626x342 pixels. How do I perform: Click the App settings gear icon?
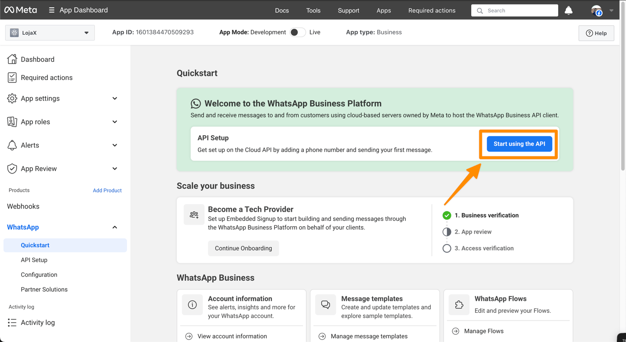tap(12, 98)
